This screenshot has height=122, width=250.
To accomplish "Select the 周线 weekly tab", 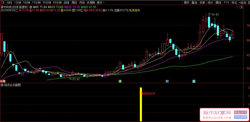I will pos(74,2).
